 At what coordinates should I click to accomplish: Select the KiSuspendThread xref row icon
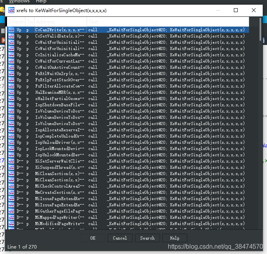(11, 167)
